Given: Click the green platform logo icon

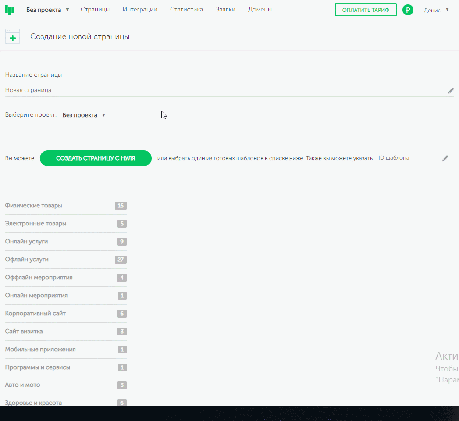Looking at the screenshot, I should point(10,10).
